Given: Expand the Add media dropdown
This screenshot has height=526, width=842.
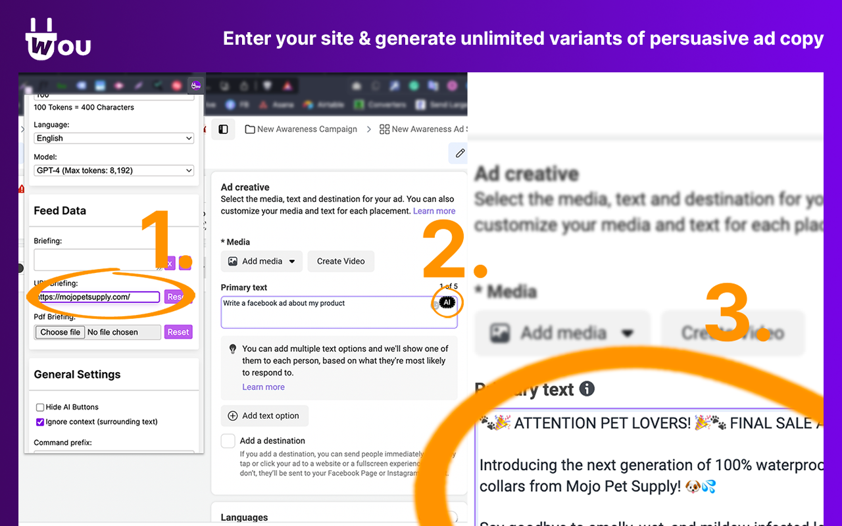Looking at the screenshot, I should click(262, 261).
